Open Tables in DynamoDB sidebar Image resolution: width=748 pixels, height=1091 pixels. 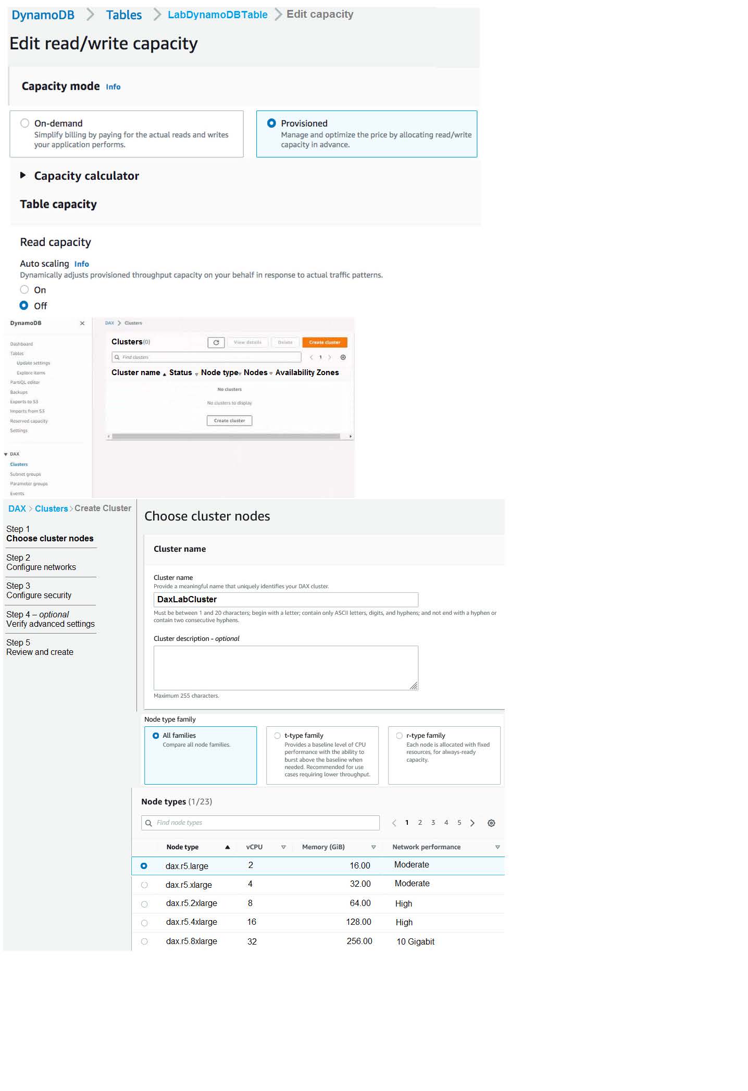(17, 354)
